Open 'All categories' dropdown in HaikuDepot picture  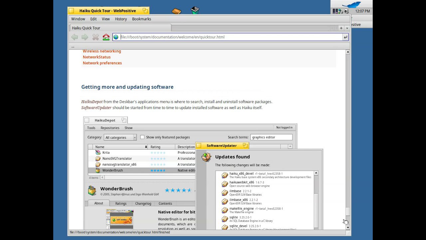[120, 137]
